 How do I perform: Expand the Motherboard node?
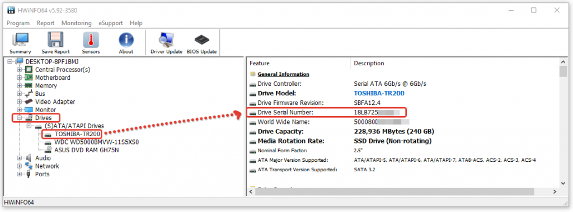(x=20, y=78)
